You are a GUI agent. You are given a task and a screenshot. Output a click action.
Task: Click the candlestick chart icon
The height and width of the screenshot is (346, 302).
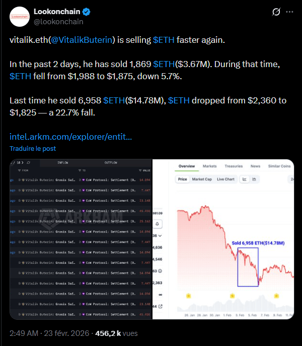pos(254,179)
